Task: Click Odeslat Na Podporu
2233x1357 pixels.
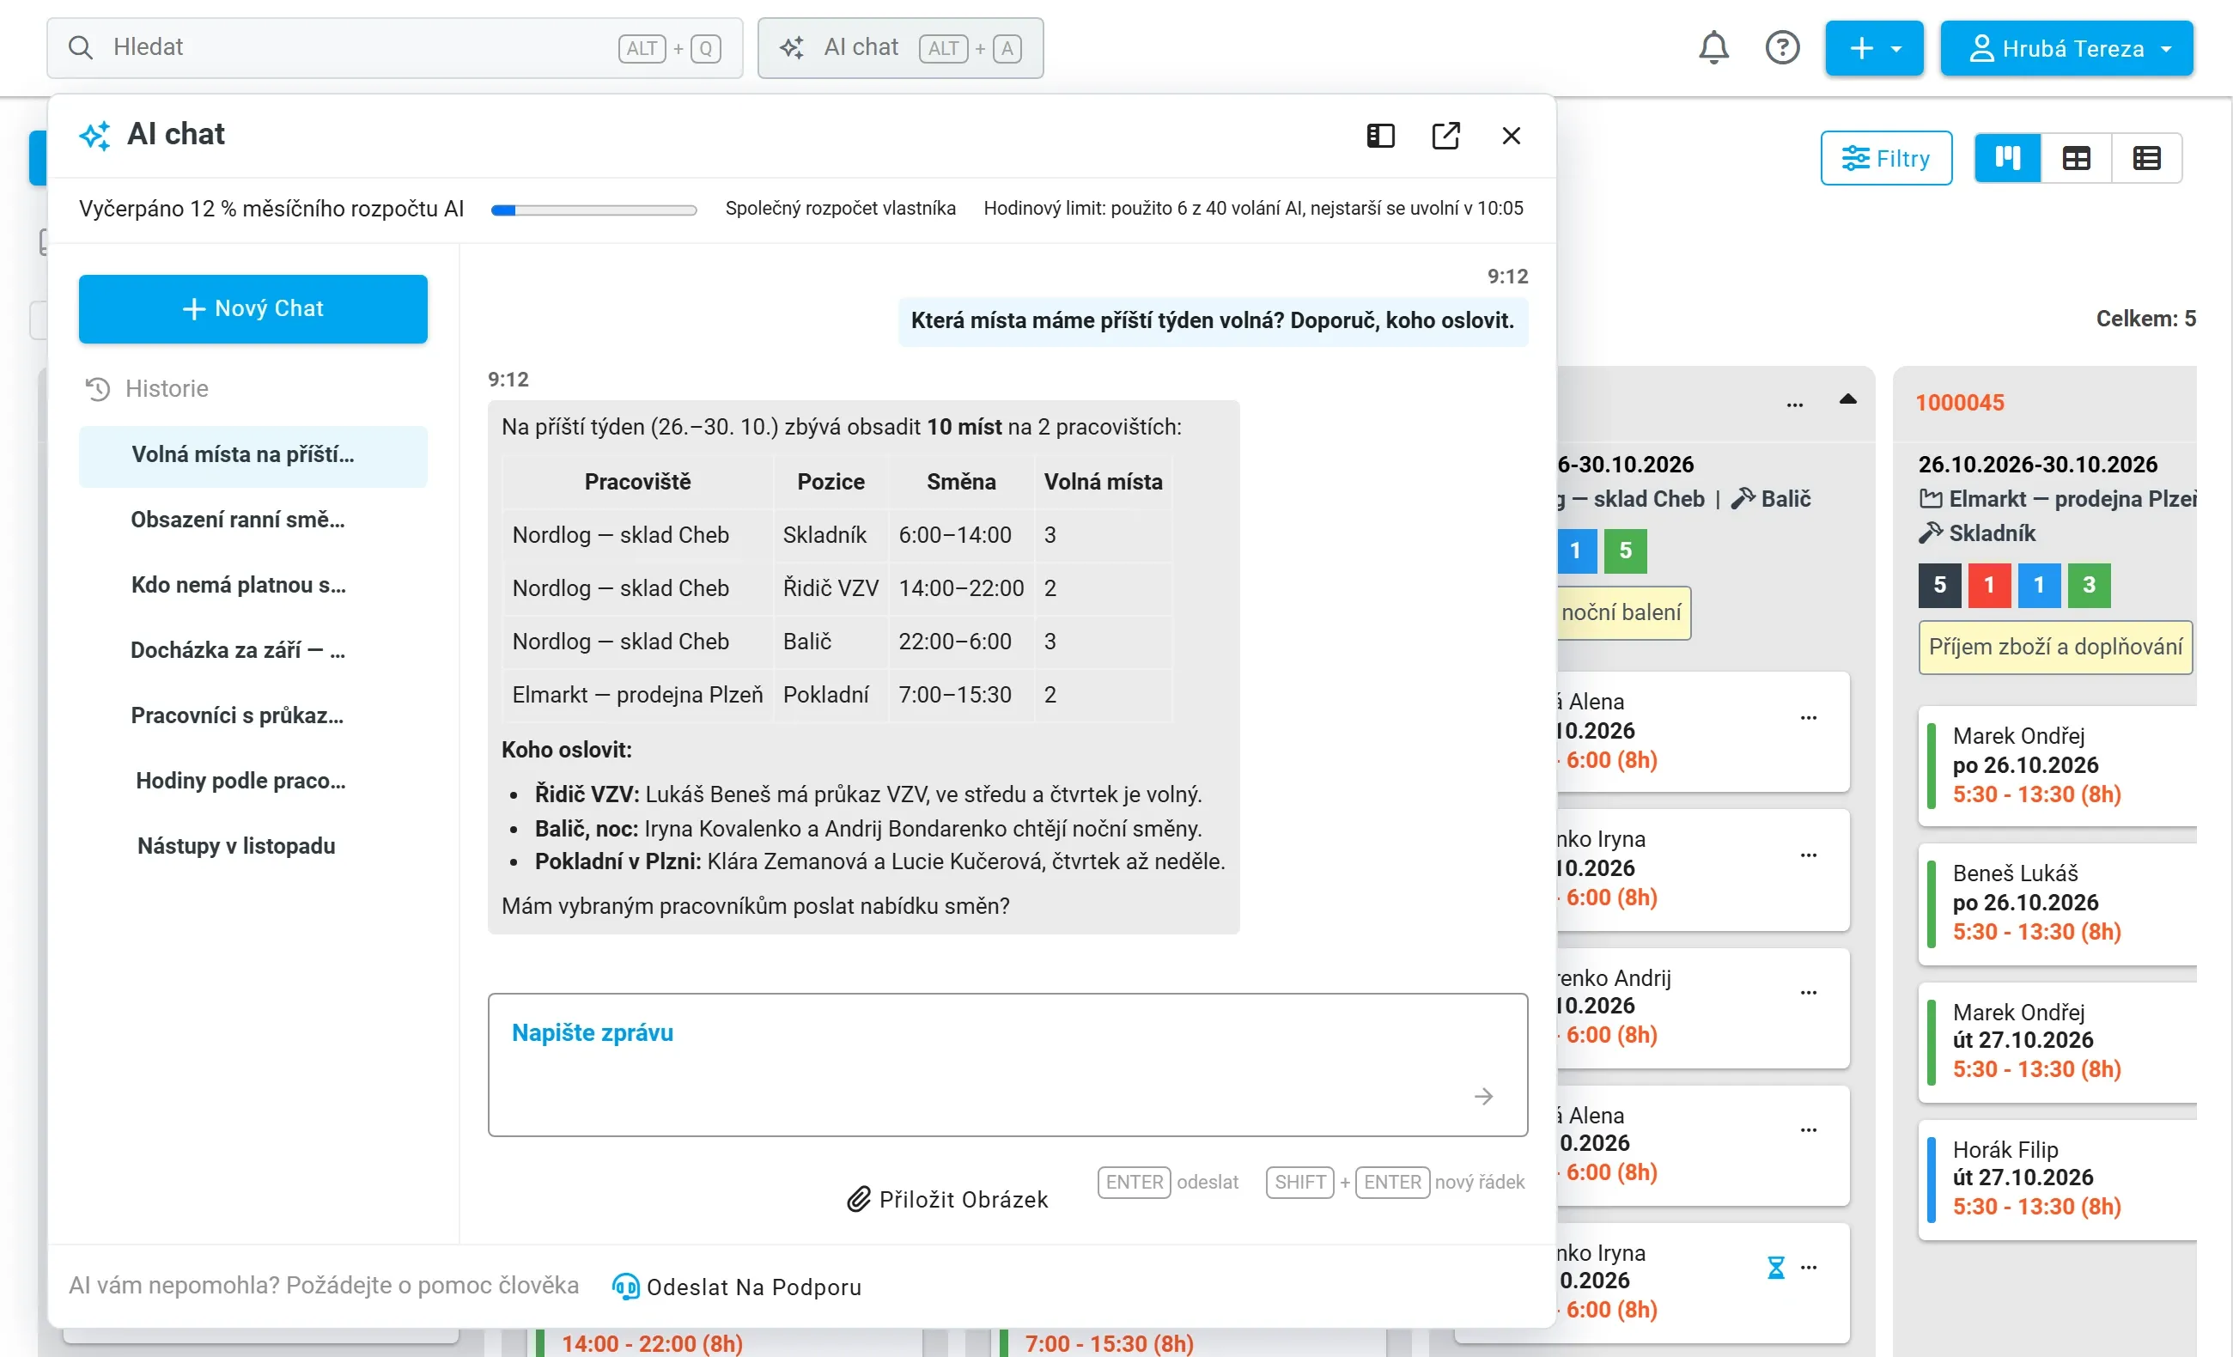Action: coord(737,1287)
